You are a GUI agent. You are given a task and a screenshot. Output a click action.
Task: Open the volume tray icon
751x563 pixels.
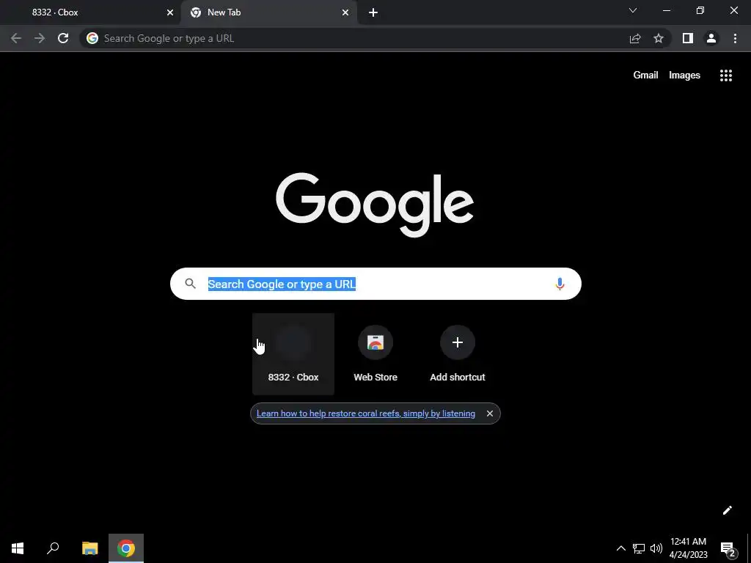(656, 548)
